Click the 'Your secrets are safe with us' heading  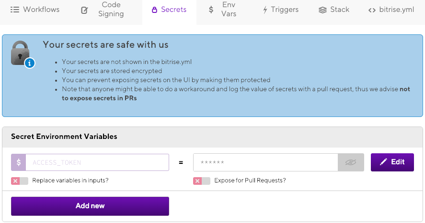pos(105,45)
